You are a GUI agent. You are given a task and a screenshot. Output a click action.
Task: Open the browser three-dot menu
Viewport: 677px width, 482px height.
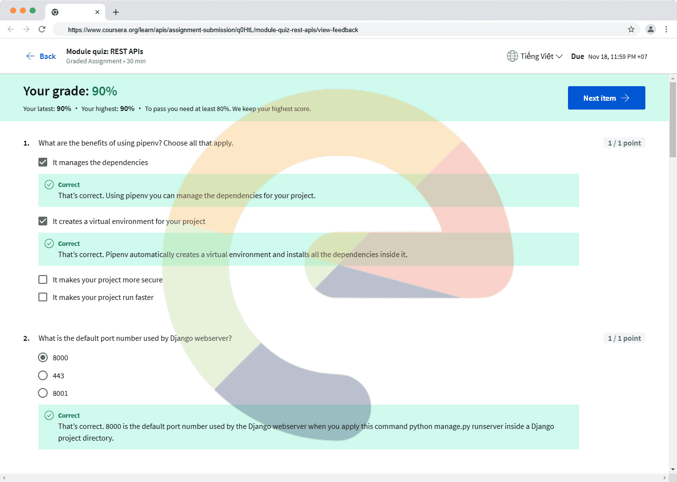pyautogui.click(x=666, y=29)
